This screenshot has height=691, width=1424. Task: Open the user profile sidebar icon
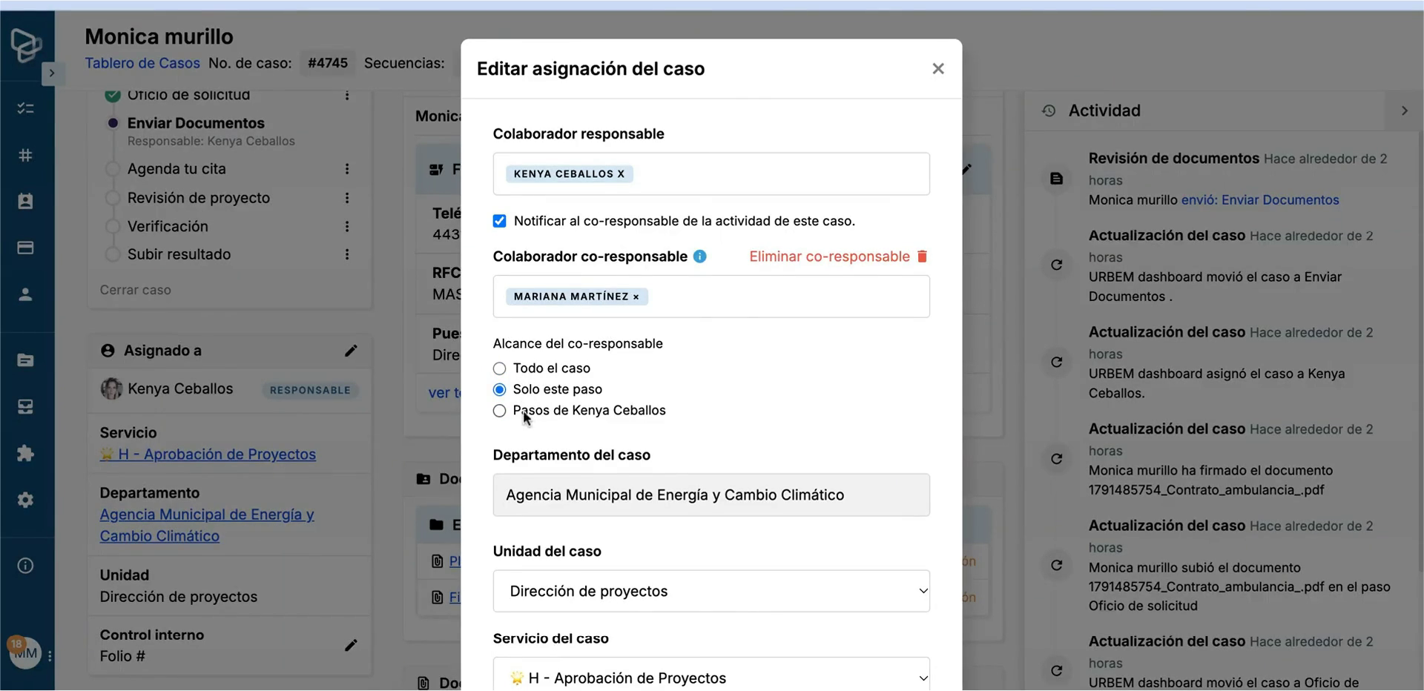click(x=25, y=294)
